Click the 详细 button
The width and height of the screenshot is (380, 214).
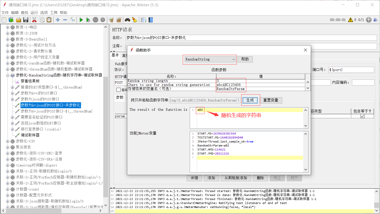click(194, 178)
